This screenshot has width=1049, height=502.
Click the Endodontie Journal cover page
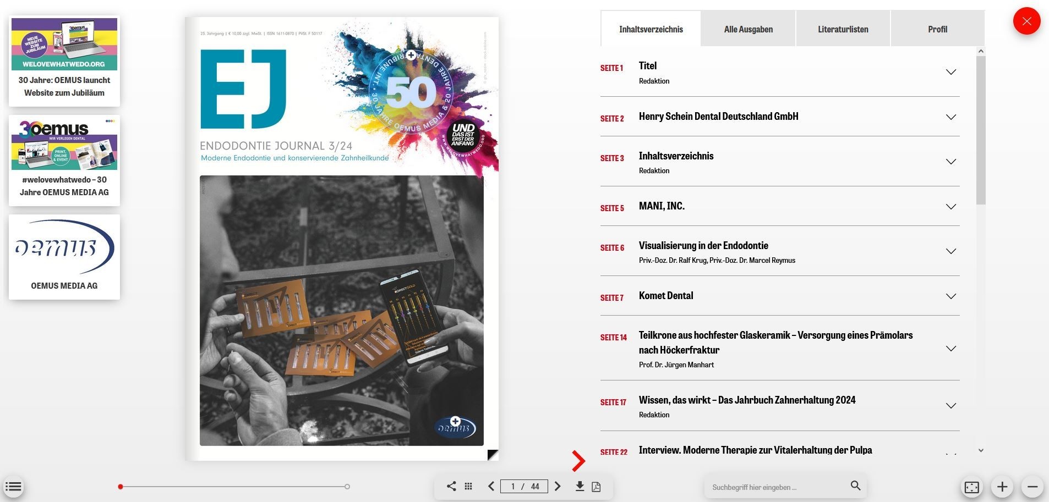[342, 239]
